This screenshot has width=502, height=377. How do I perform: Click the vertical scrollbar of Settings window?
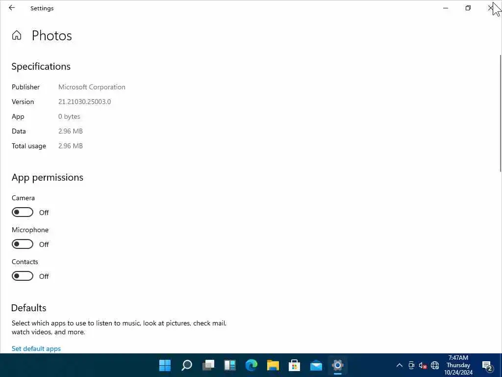[500, 113]
